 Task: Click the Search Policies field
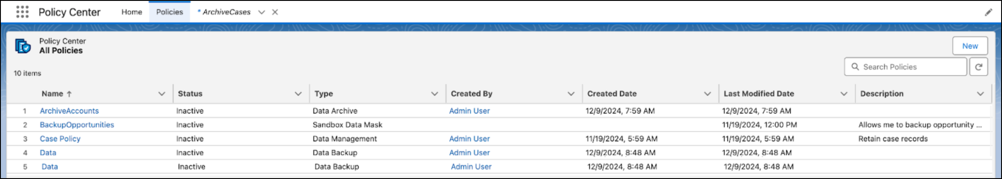click(905, 67)
